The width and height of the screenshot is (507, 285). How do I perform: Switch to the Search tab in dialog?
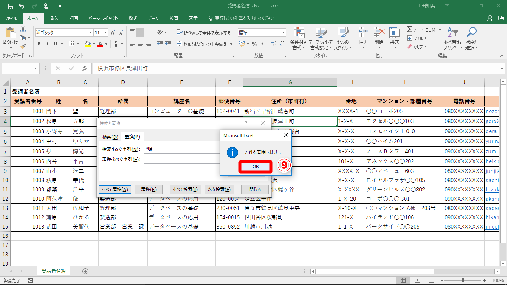[x=110, y=137]
